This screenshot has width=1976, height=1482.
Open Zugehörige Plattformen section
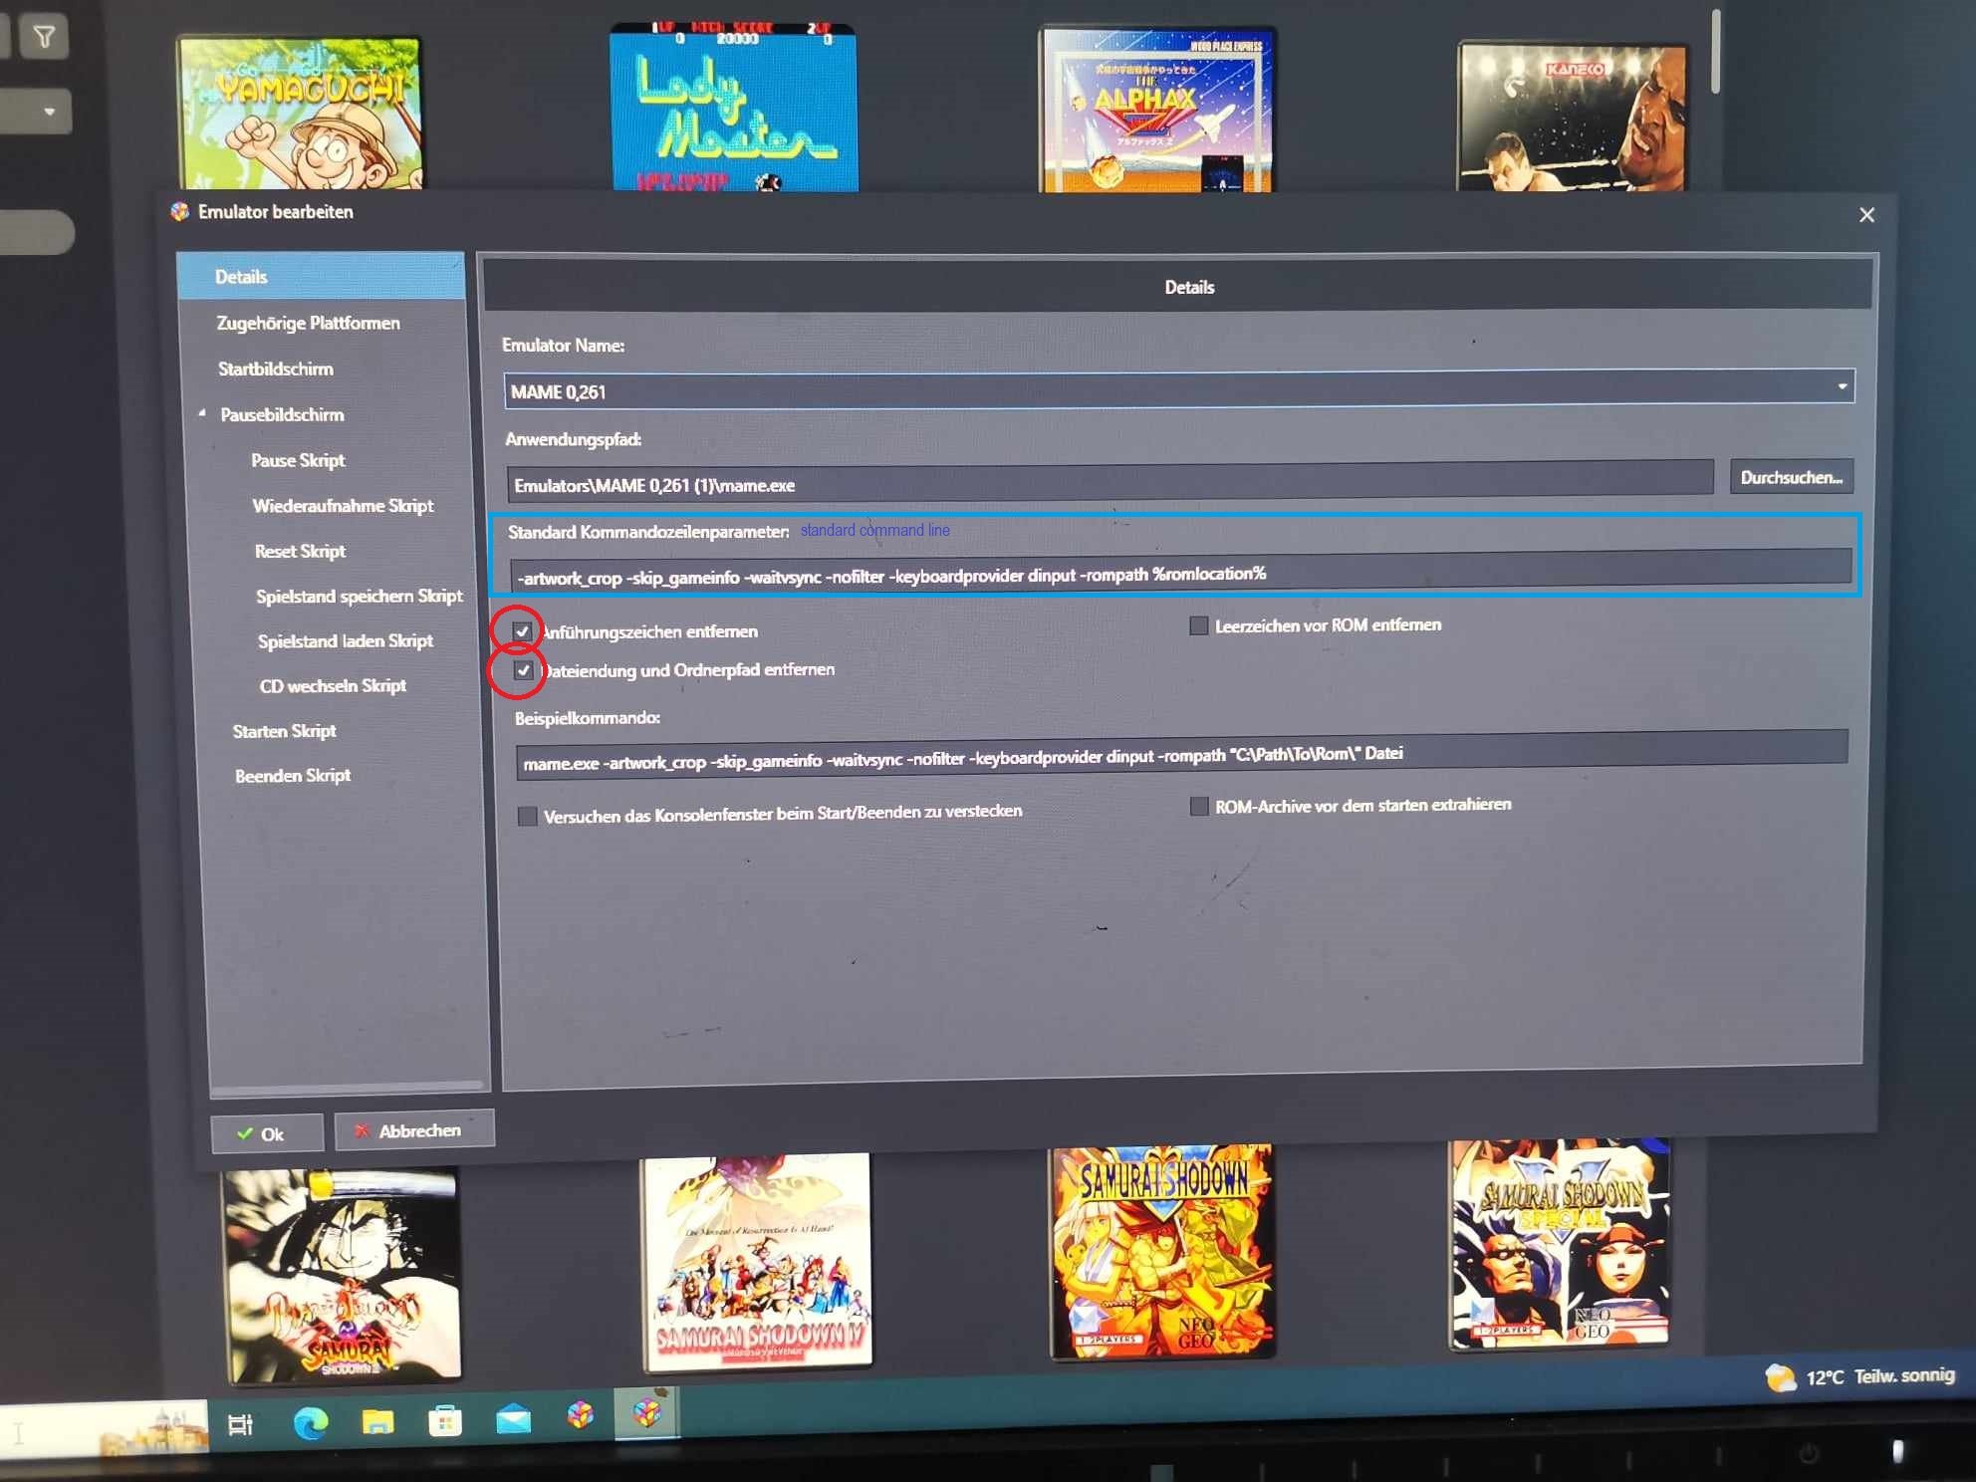click(x=309, y=323)
